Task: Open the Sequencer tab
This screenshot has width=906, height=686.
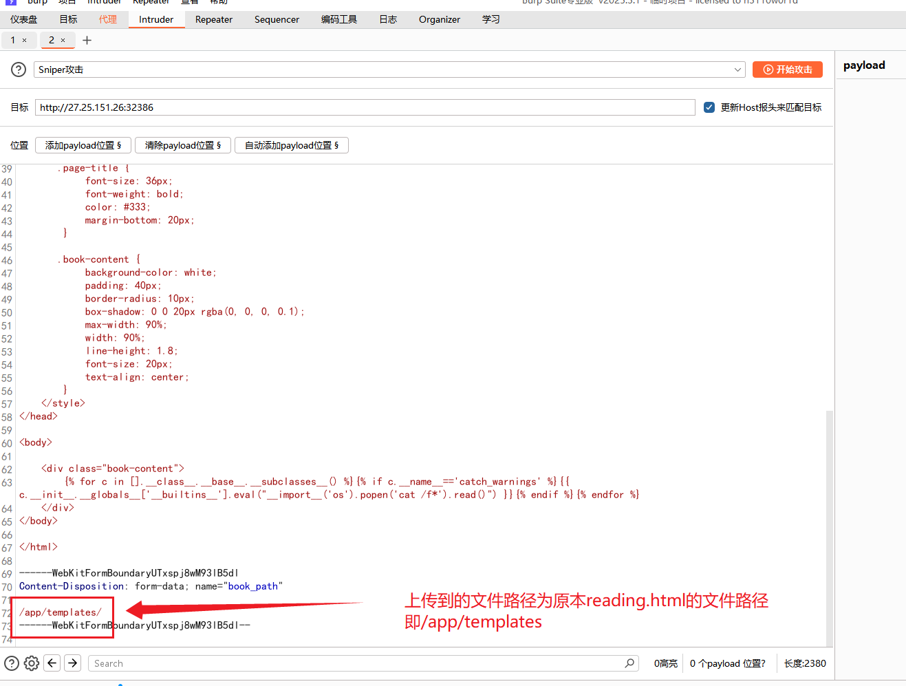Action: [277, 19]
